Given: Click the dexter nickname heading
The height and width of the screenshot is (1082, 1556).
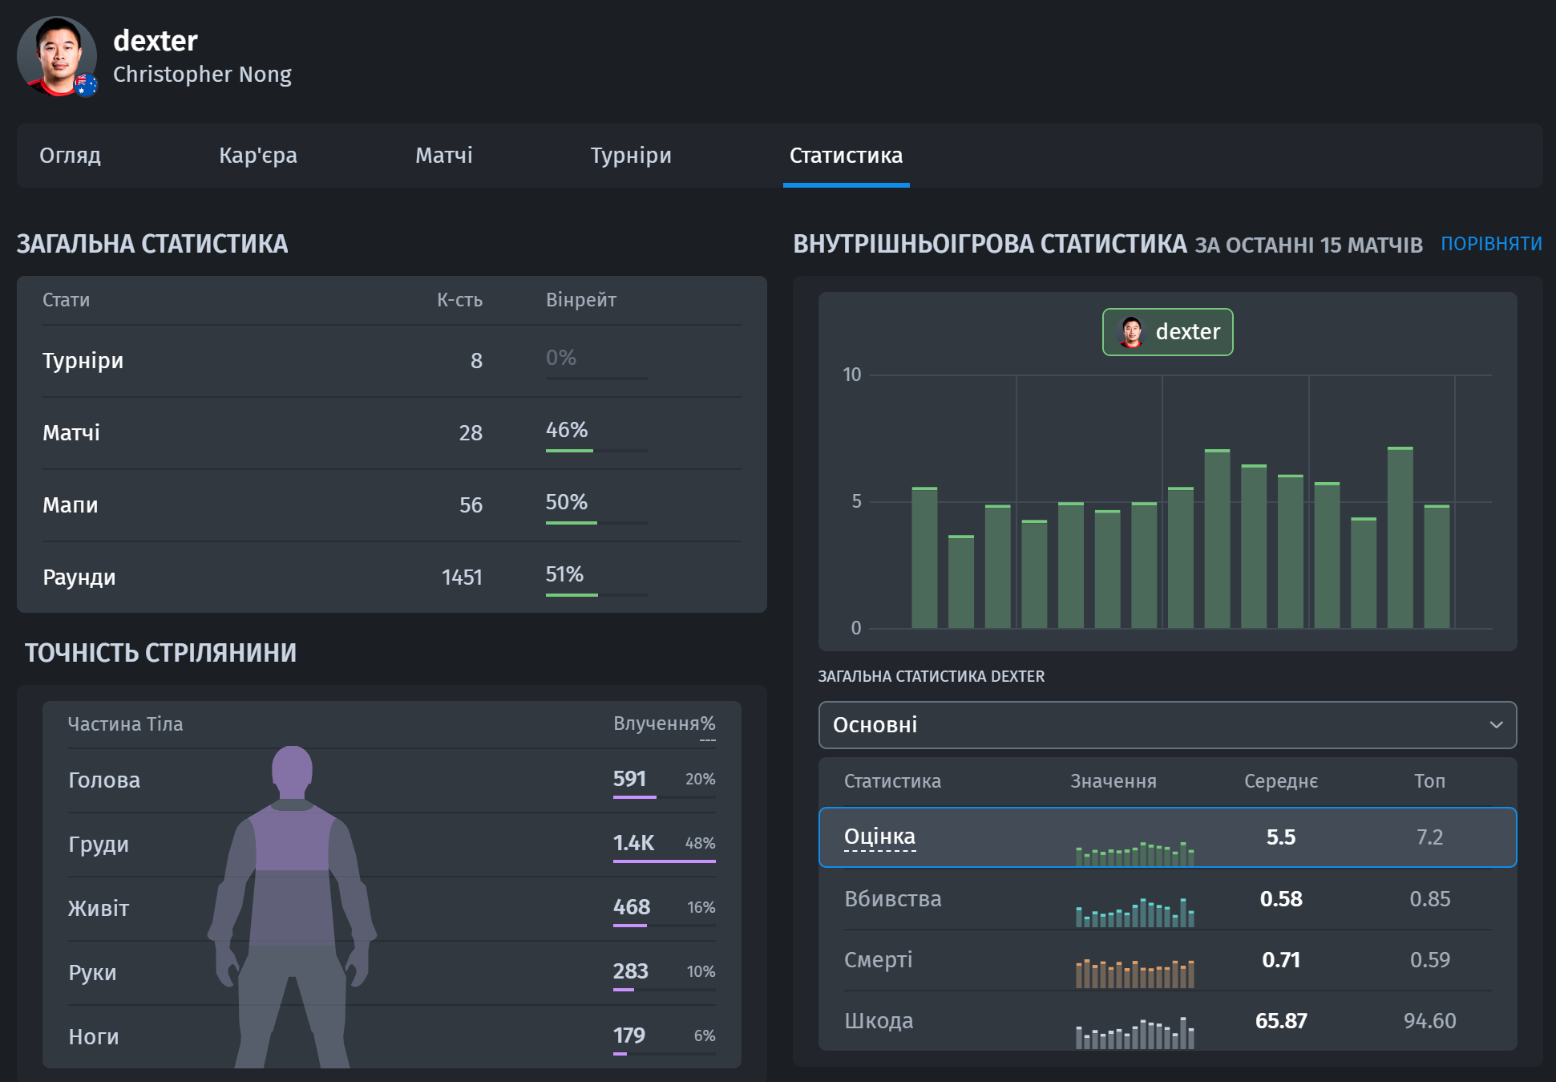Looking at the screenshot, I should coord(156,41).
